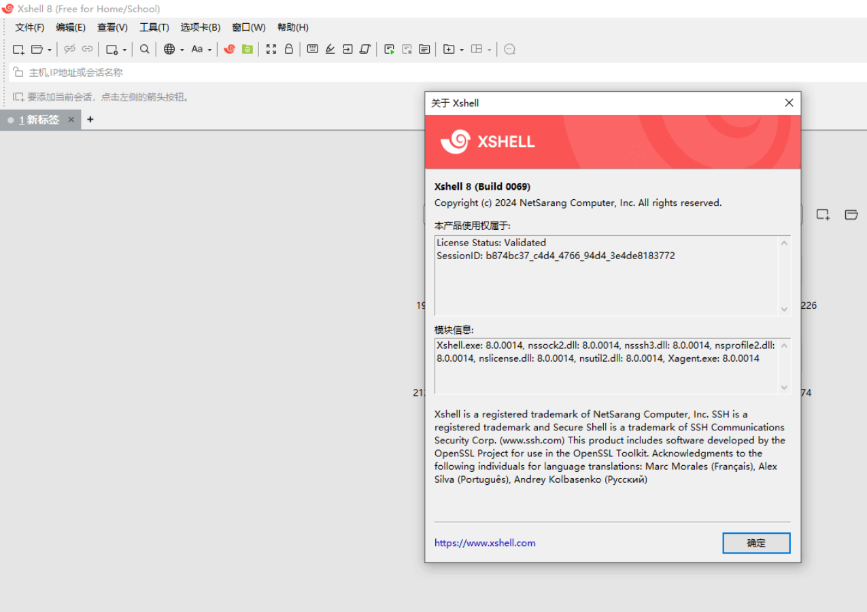Open the 工具(T) menu

point(154,27)
